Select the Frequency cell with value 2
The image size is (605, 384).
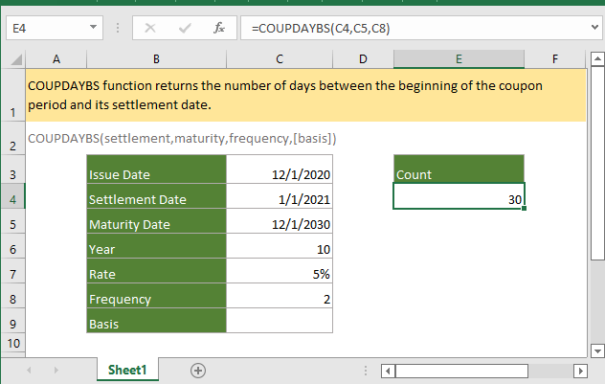(x=280, y=299)
